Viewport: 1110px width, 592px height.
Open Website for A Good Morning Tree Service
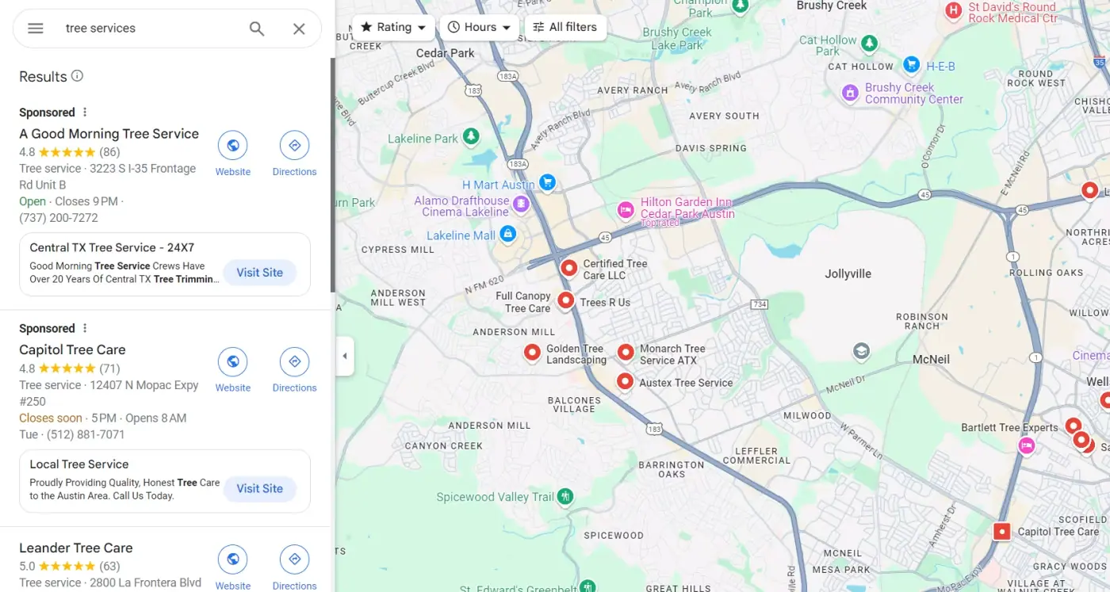pos(233,154)
